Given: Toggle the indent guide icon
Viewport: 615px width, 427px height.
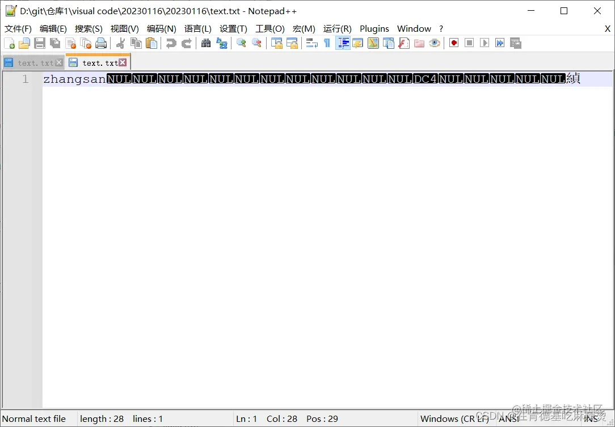Looking at the screenshot, I should (x=343, y=43).
